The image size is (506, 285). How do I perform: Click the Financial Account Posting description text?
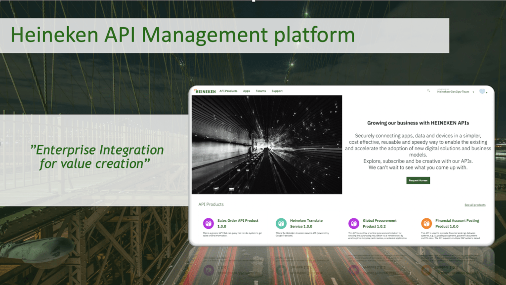(x=451, y=235)
